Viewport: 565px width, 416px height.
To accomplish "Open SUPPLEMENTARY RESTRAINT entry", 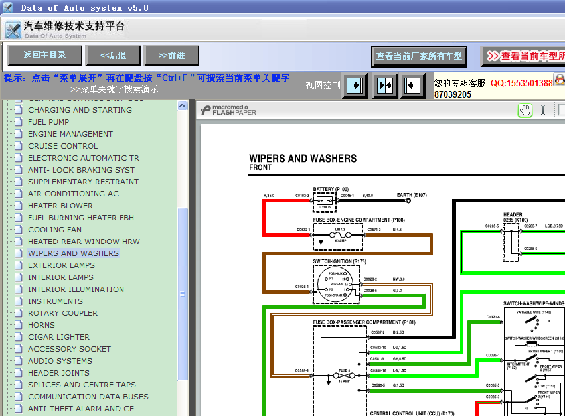I will [83, 182].
